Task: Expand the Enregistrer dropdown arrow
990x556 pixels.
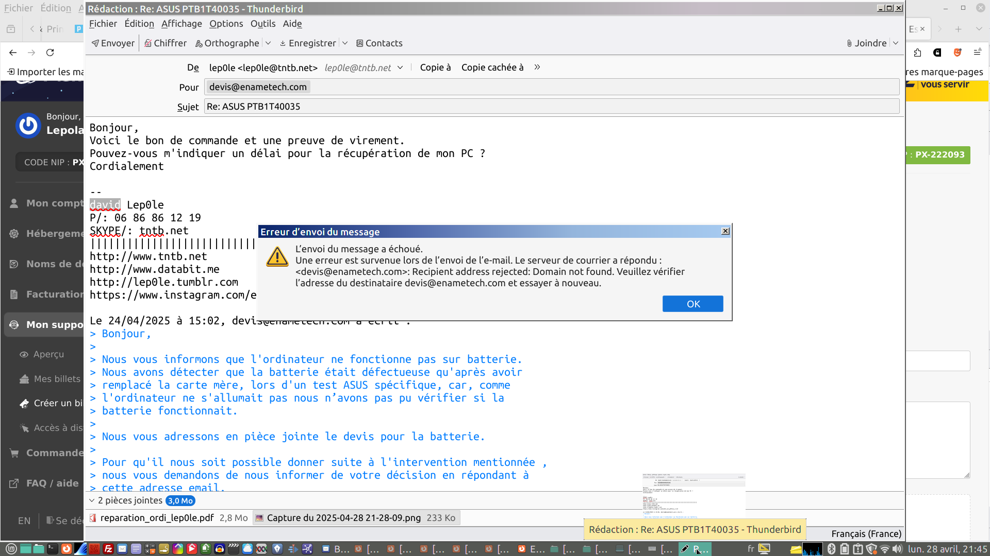Action: coord(345,43)
